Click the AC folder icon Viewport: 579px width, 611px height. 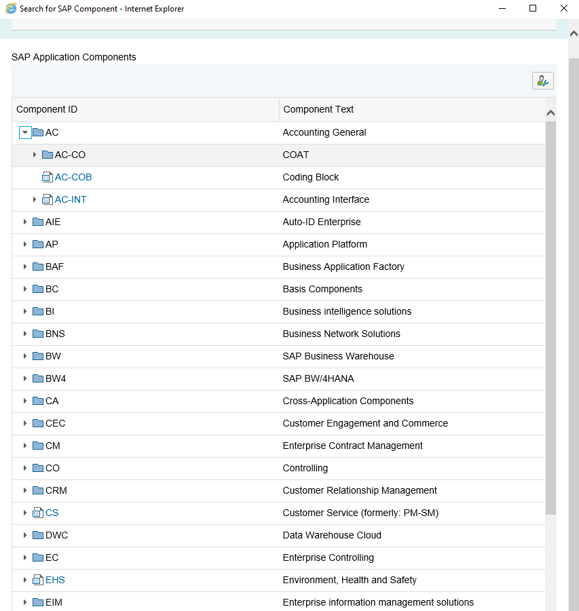pos(38,132)
